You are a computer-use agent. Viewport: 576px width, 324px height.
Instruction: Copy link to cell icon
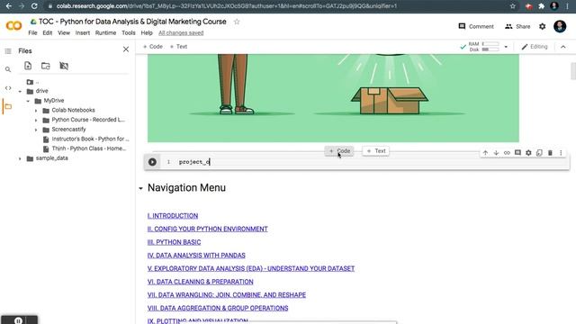click(x=507, y=153)
